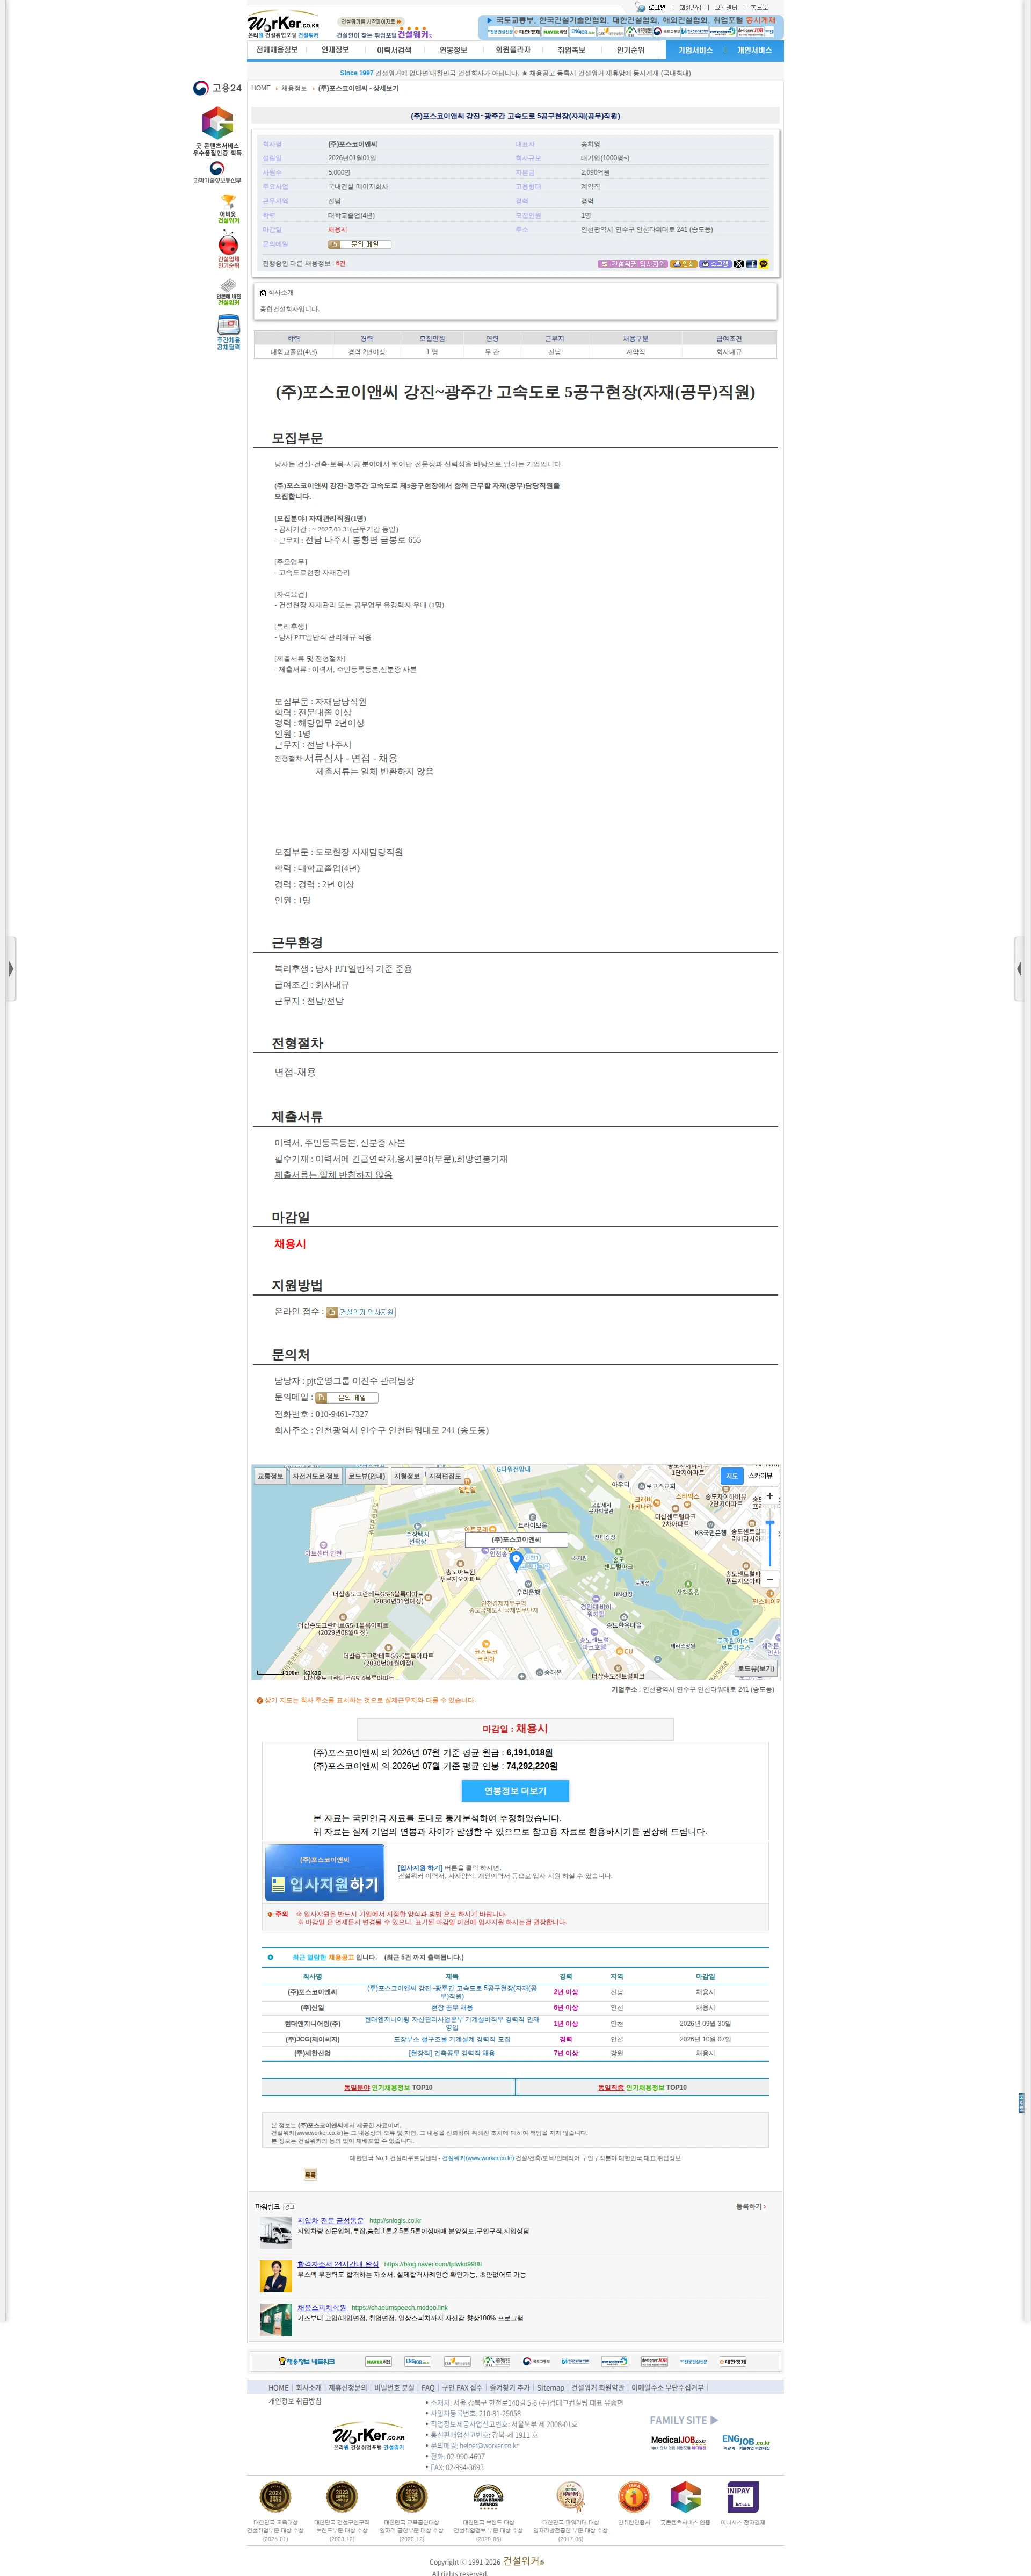Click the 합격자소서 24시간내 완성 thumbnail
Screen dimensions: 1031x2576
(x=275, y=2276)
